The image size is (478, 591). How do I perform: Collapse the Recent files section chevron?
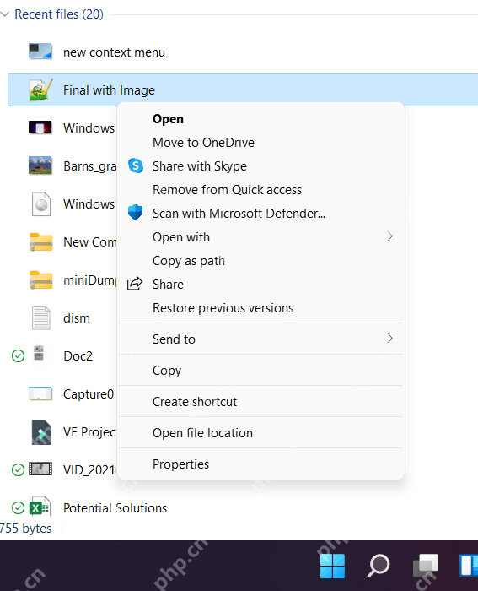click(x=5, y=14)
